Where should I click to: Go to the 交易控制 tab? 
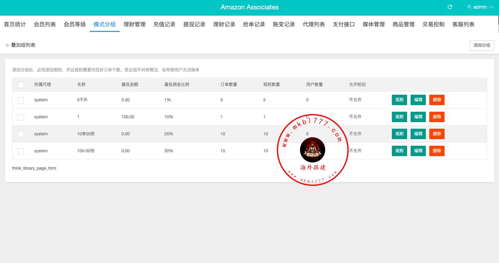point(433,24)
